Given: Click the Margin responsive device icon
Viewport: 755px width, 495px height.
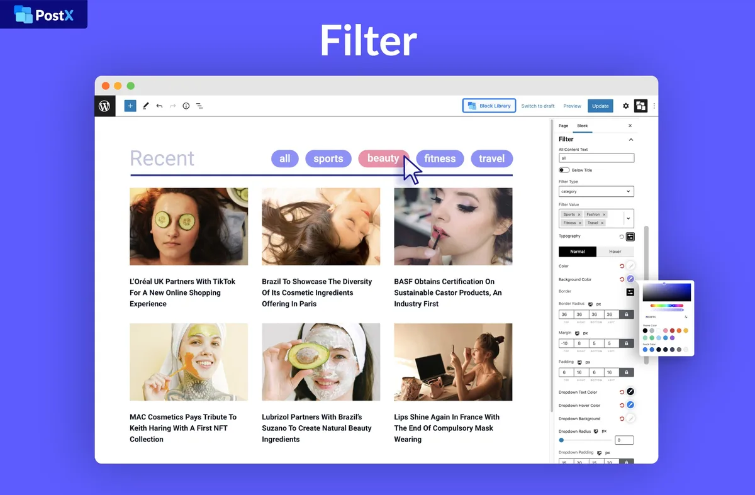Looking at the screenshot, I should pos(577,333).
